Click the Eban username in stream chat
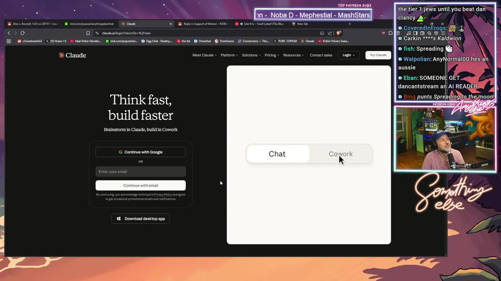This screenshot has width=501, height=281. [x=411, y=78]
